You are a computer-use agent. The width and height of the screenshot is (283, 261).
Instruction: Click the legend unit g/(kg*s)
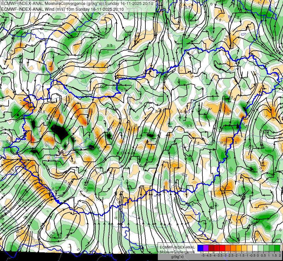177,257
